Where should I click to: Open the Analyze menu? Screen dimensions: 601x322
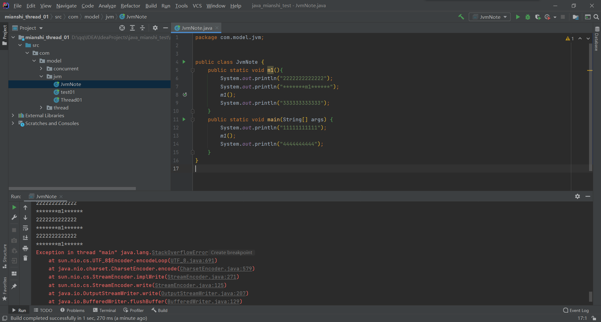click(x=107, y=6)
